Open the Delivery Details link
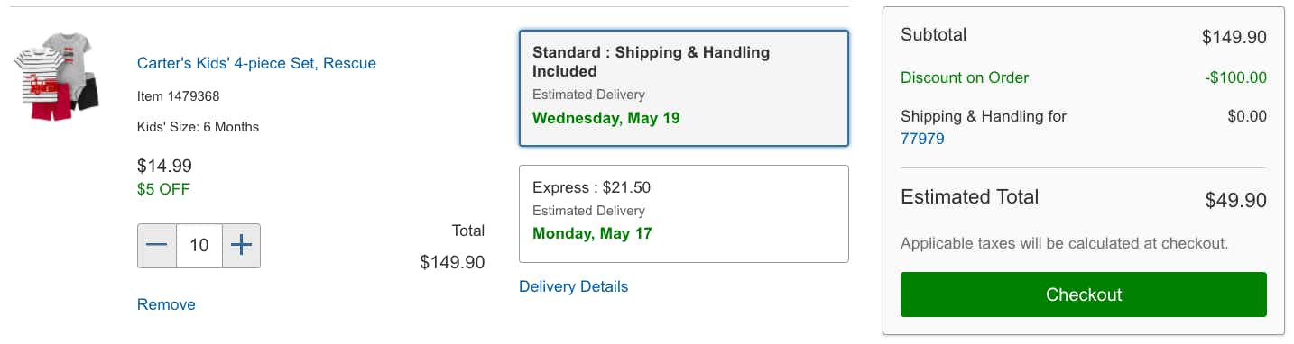 (574, 286)
